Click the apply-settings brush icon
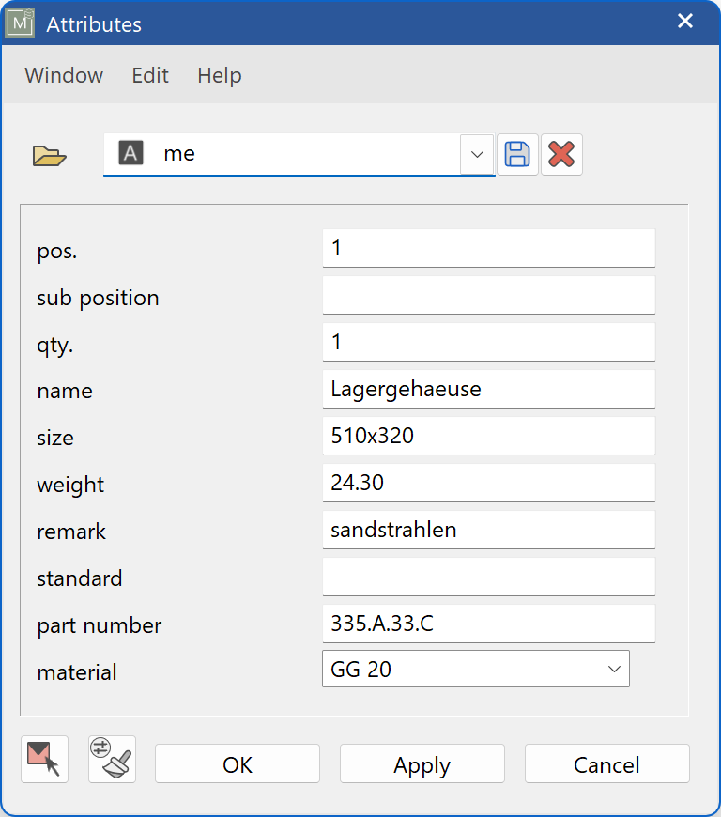721x817 pixels. tap(111, 760)
